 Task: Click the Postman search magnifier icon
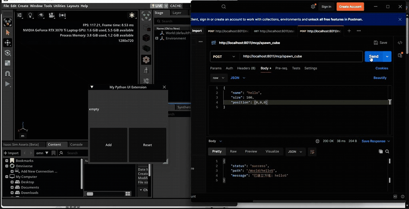(x=224, y=7)
